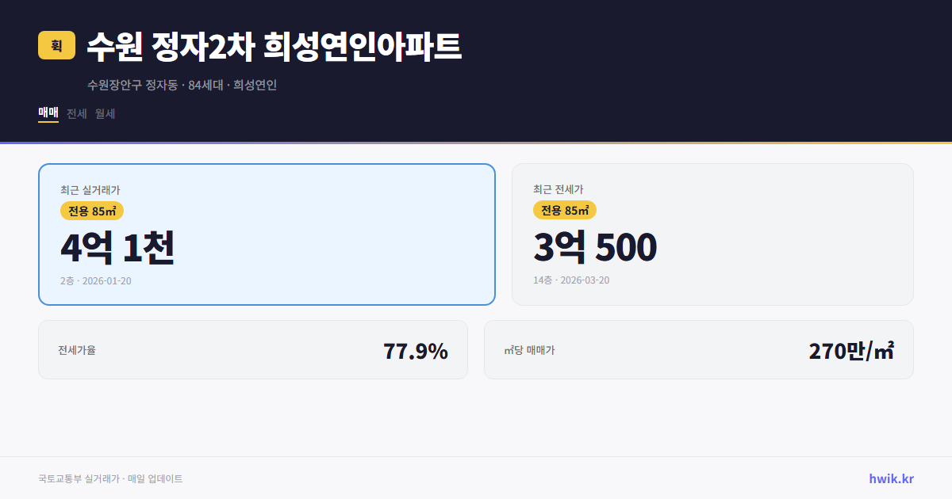Click the 3억 500 jeonse price value
952x499 pixels.
click(x=596, y=247)
